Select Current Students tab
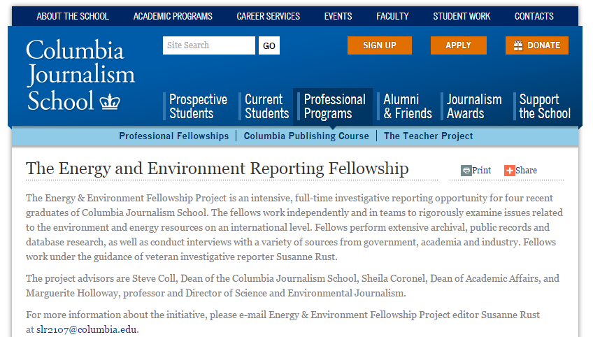Image resolution: width=593 pixels, height=337 pixels. pyautogui.click(x=266, y=106)
